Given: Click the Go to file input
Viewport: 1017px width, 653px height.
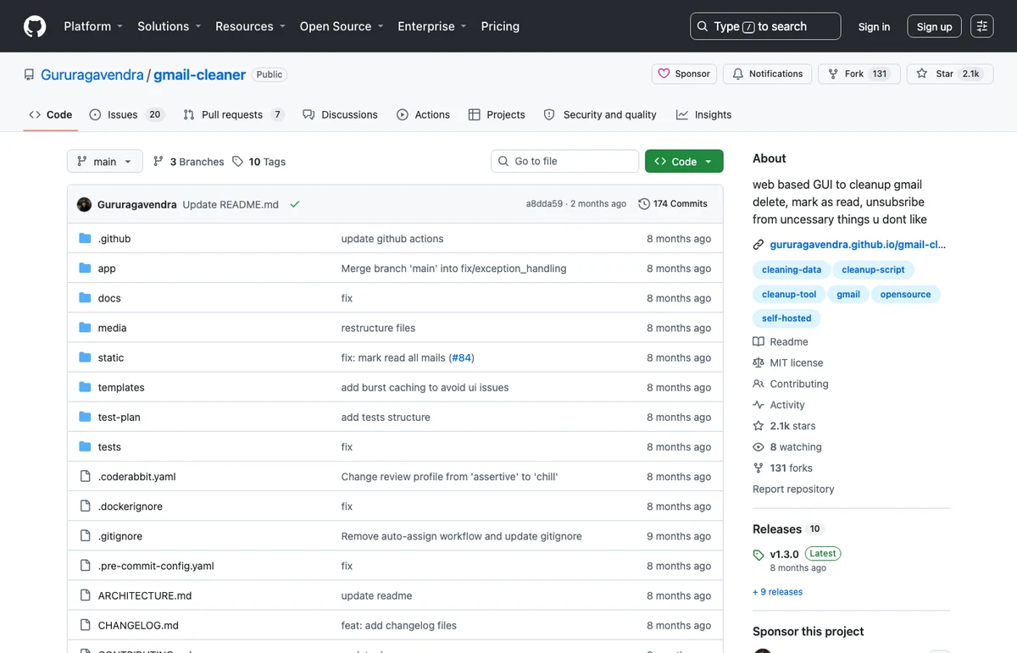Looking at the screenshot, I should click(x=564, y=161).
